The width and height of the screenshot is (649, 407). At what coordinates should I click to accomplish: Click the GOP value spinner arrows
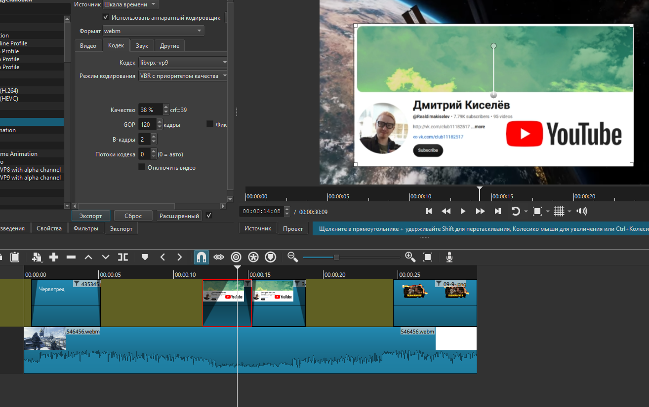pyautogui.click(x=160, y=124)
